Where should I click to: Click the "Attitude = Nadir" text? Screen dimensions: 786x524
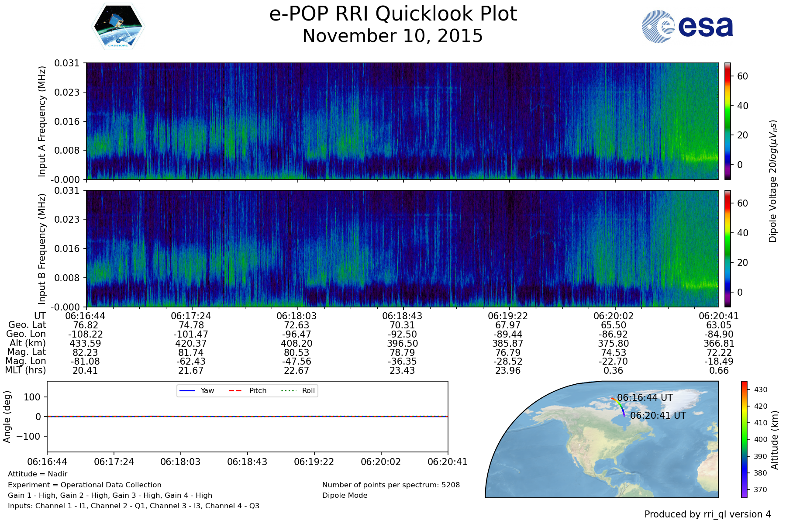[38, 474]
